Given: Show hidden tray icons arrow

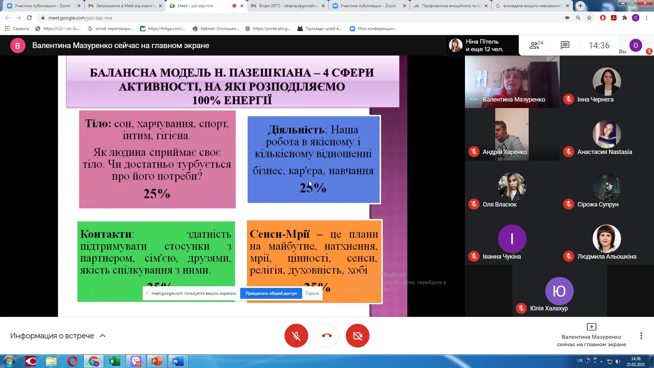Looking at the screenshot, I should coord(601,361).
